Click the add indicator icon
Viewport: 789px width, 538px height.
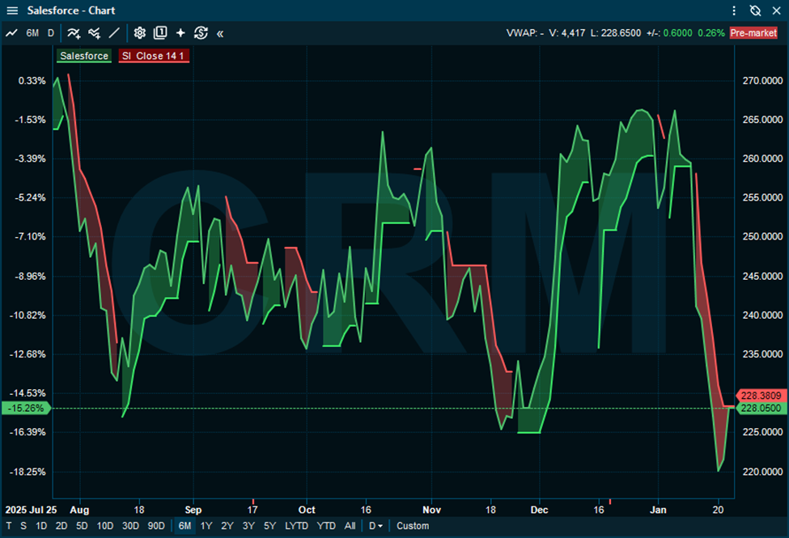tap(74, 33)
